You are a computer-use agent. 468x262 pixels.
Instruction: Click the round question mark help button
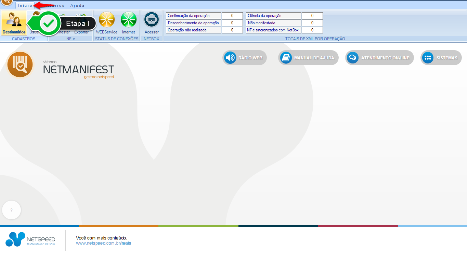click(x=11, y=210)
